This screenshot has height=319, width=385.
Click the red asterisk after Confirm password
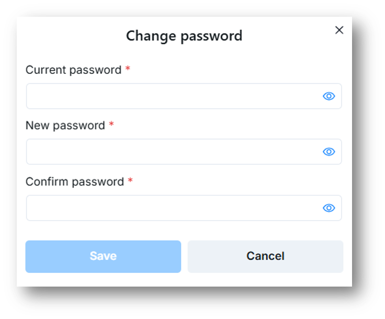point(130,181)
